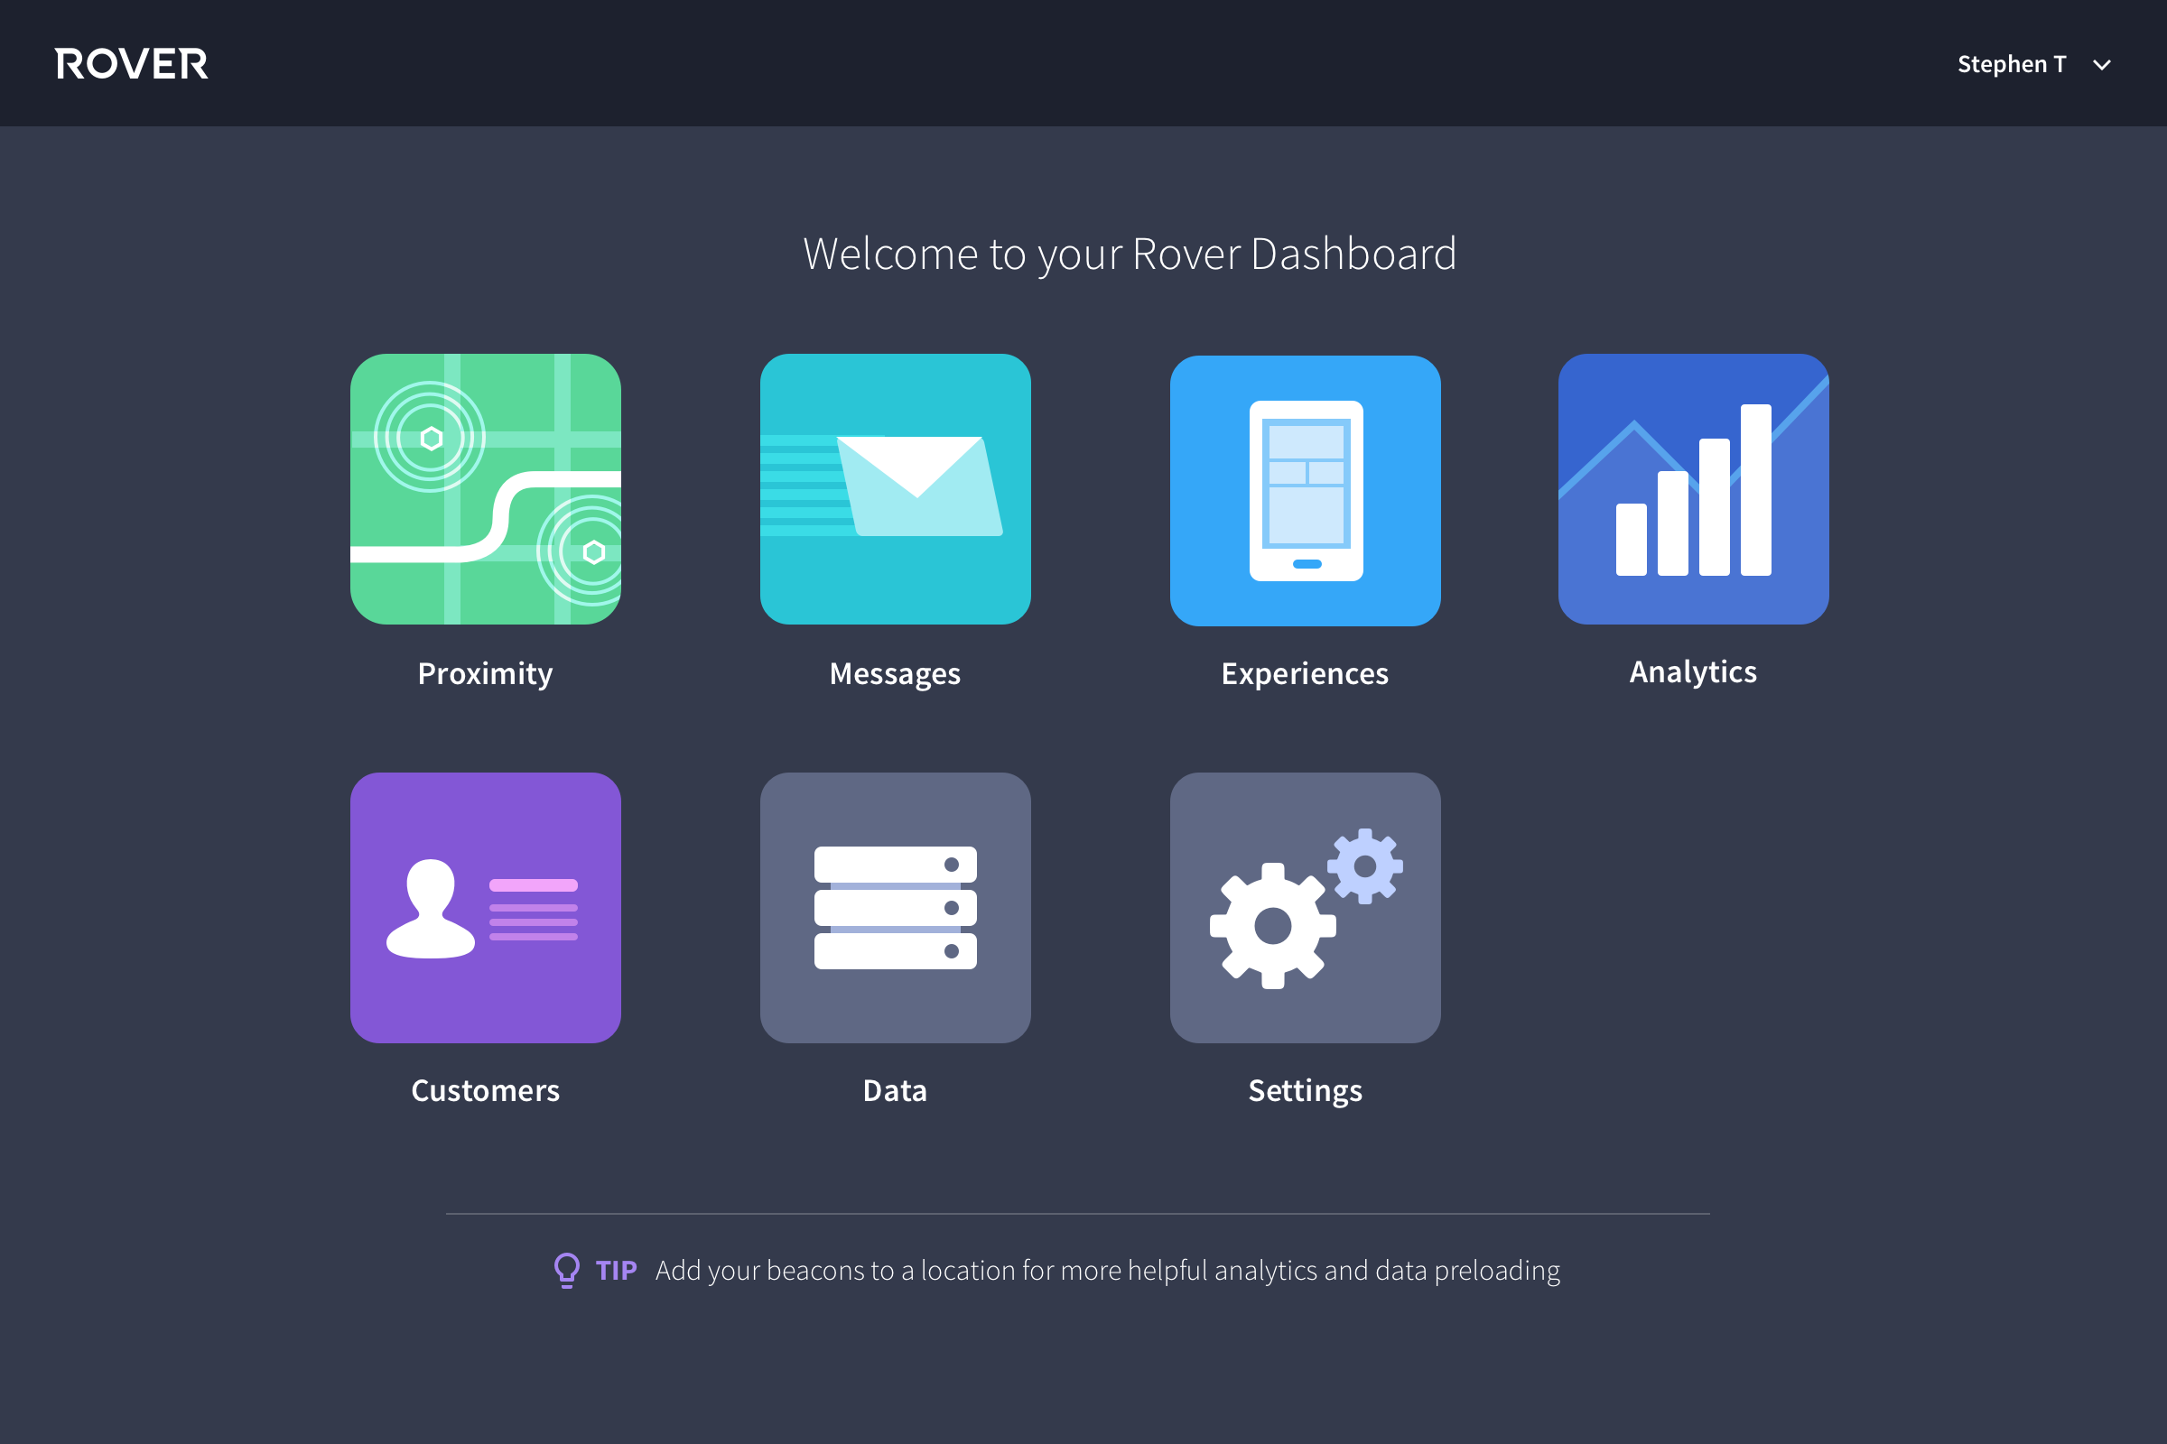
Task: Click the Messages text label
Action: [895, 673]
